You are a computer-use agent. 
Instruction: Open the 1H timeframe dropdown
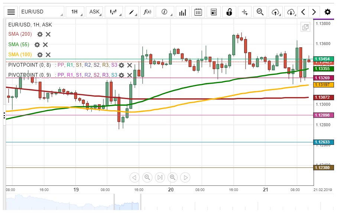(75, 12)
